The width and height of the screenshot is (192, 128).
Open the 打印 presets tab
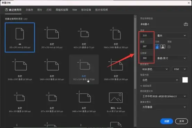49,10
